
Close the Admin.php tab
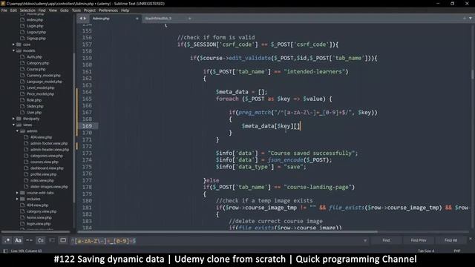tap(137, 19)
